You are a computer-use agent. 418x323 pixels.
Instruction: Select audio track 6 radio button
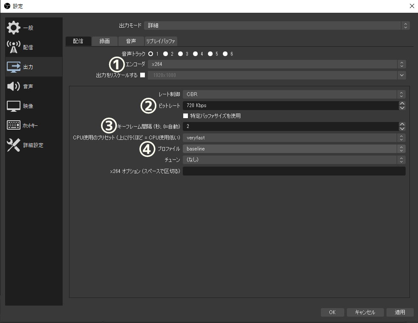[x=225, y=54]
